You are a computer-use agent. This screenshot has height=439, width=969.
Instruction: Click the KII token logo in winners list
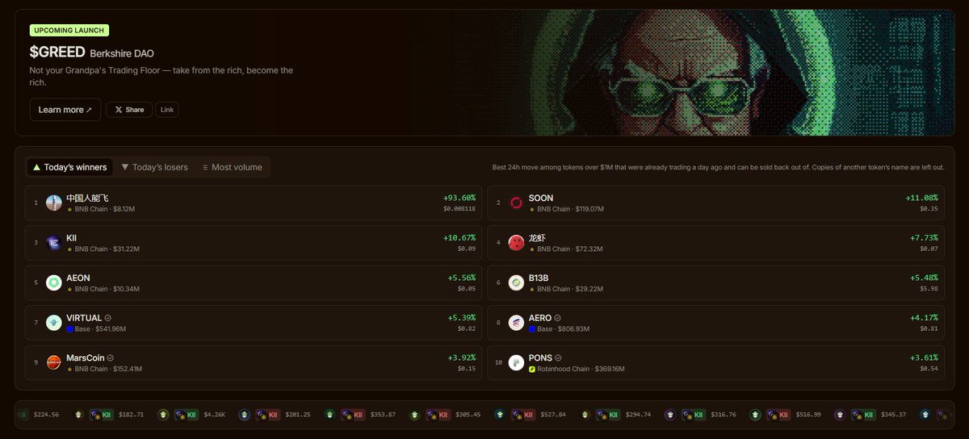click(x=54, y=242)
